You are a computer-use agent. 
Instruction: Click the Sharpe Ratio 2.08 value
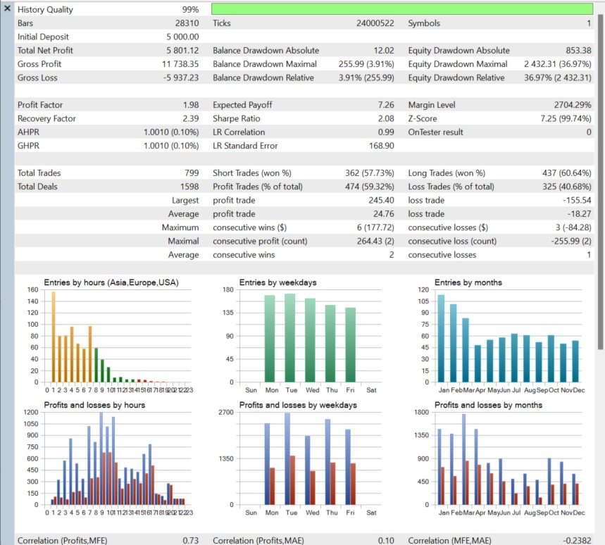(x=386, y=119)
